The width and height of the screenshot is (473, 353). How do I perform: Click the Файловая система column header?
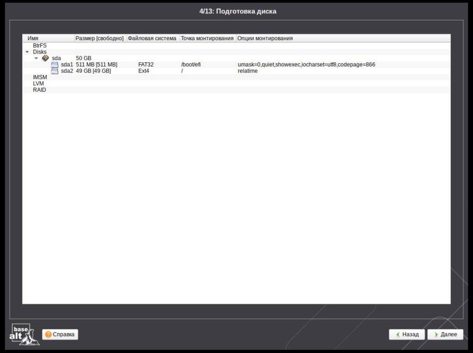pyautogui.click(x=152, y=38)
